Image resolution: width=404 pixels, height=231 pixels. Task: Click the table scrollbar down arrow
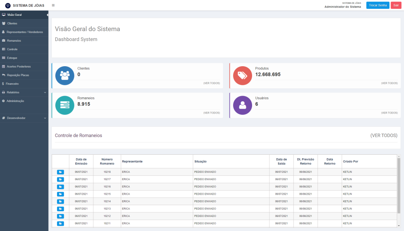coord(399,226)
